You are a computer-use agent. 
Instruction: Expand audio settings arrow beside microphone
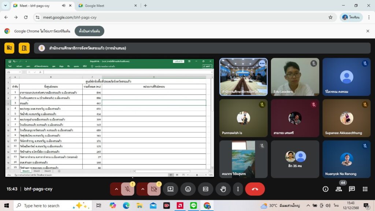[116, 189]
